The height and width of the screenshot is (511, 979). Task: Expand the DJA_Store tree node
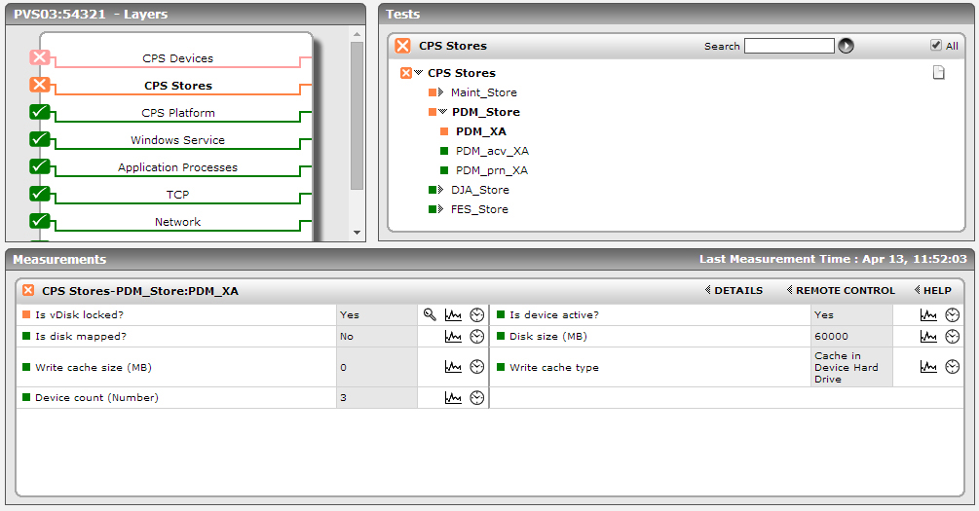pos(441,190)
